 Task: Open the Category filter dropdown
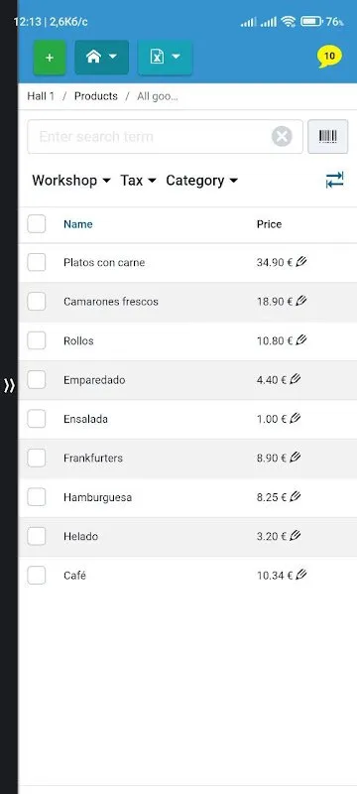[201, 181]
